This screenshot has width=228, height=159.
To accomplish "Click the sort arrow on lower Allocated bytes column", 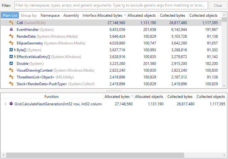I will pyautogui.click(x=132, y=96).
